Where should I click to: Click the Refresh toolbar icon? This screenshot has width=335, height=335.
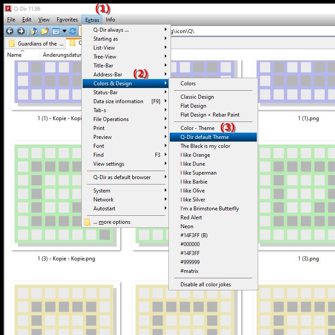click(72, 31)
